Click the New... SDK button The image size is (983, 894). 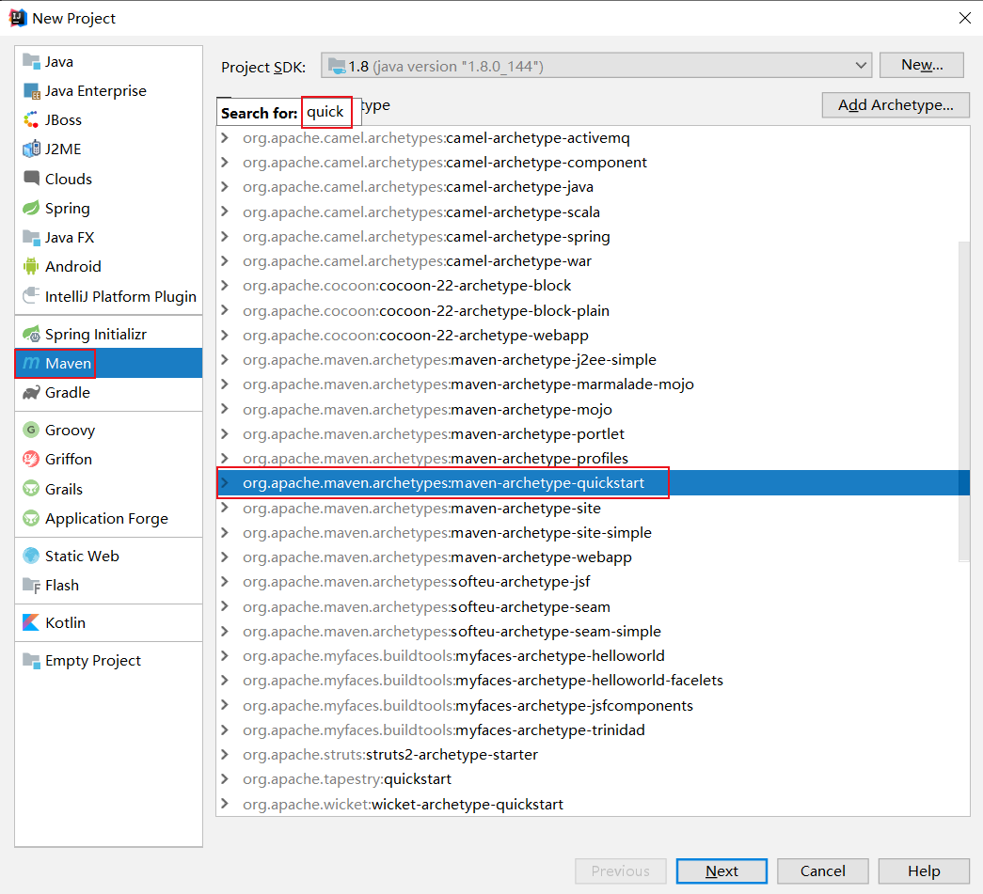922,65
